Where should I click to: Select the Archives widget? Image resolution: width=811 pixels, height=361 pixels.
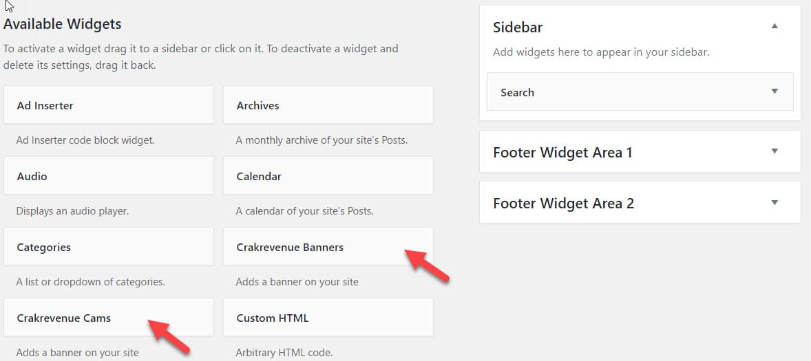(x=328, y=105)
